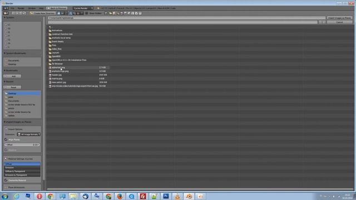Open the Render menu
The width and height of the screenshot is (356, 200).
[21, 8]
